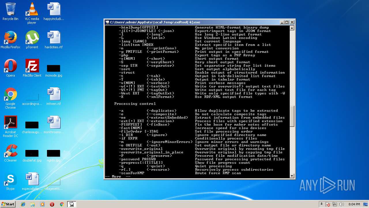Open the media player taskbar icon
Screen dimensions: 369x208
tap(42, 204)
